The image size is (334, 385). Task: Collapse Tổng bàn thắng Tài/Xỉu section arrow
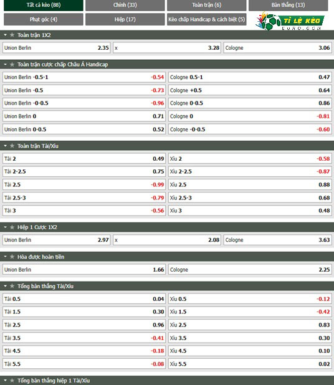5,286
